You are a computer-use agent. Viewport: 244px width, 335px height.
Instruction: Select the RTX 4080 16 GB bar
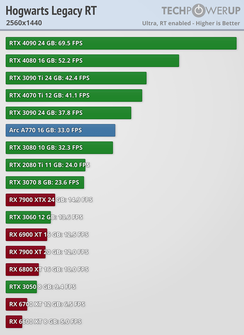92,60
